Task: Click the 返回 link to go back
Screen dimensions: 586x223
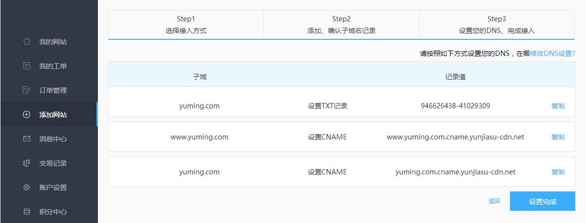Action: [x=494, y=201]
